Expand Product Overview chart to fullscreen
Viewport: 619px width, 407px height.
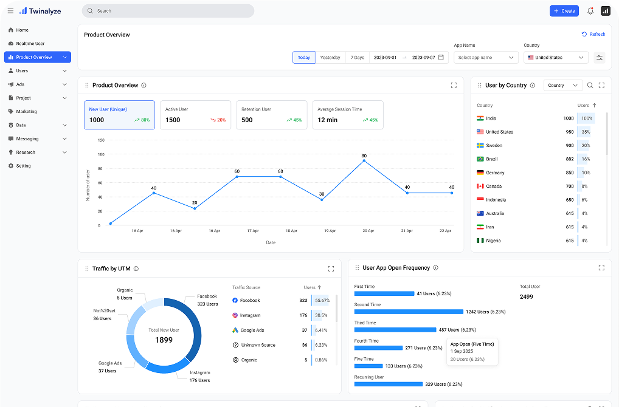[x=454, y=86]
